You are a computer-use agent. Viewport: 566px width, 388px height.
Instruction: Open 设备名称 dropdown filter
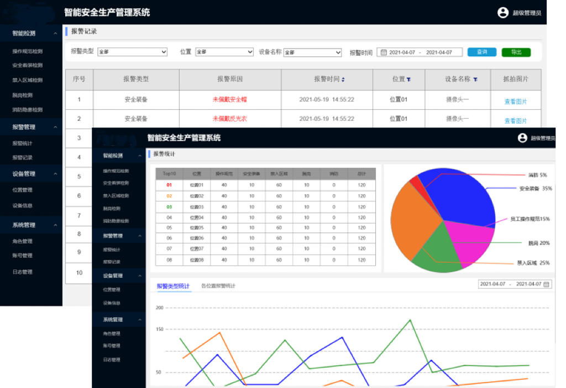[313, 52]
